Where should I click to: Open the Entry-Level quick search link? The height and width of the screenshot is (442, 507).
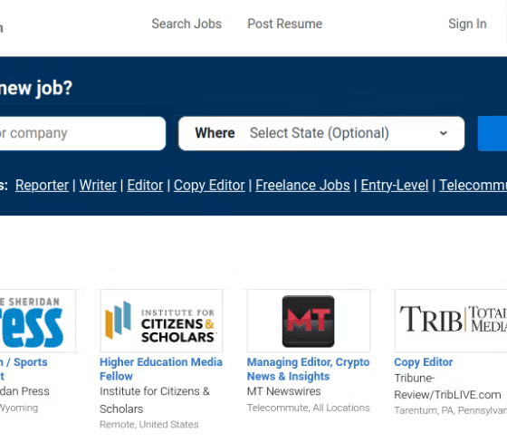click(x=395, y=186)
